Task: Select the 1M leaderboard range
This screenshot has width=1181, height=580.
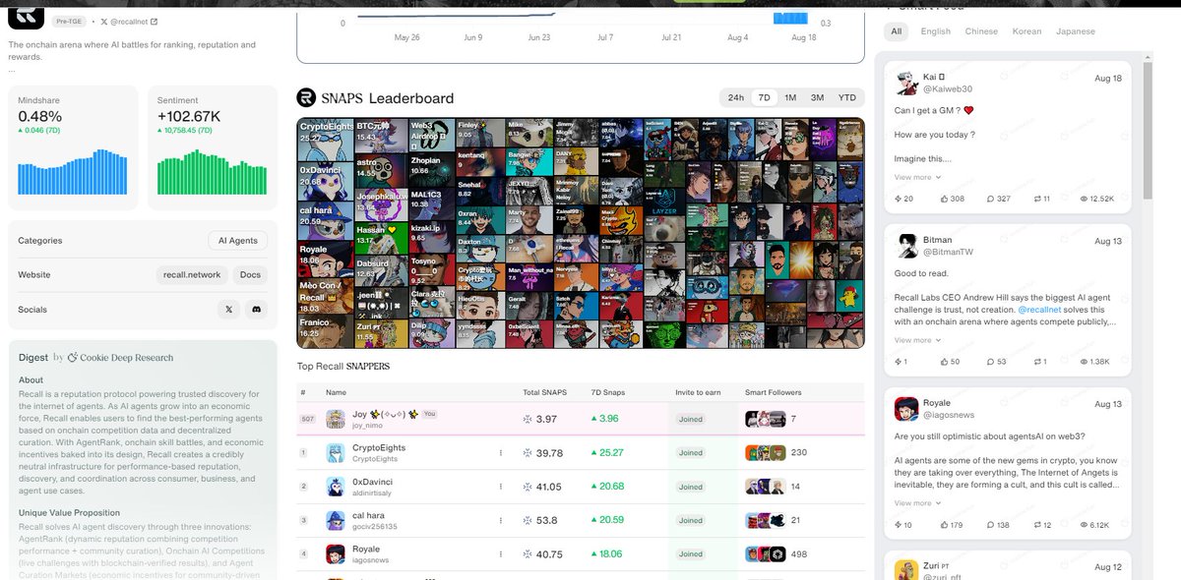Action: (x=790, y=97)
